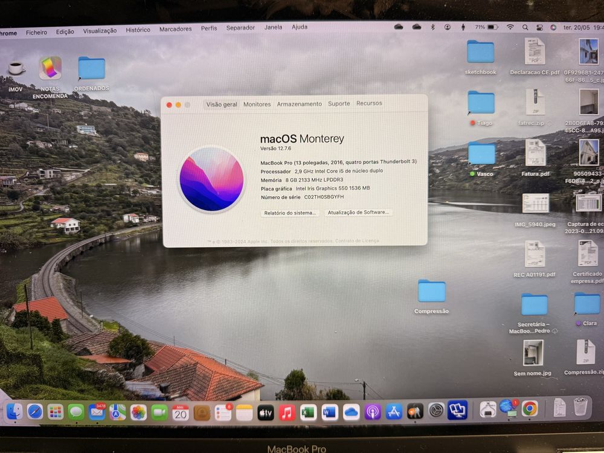Screen dimensions: 604x453
Task: Select Clara folder on desktop
Action: 586,309
